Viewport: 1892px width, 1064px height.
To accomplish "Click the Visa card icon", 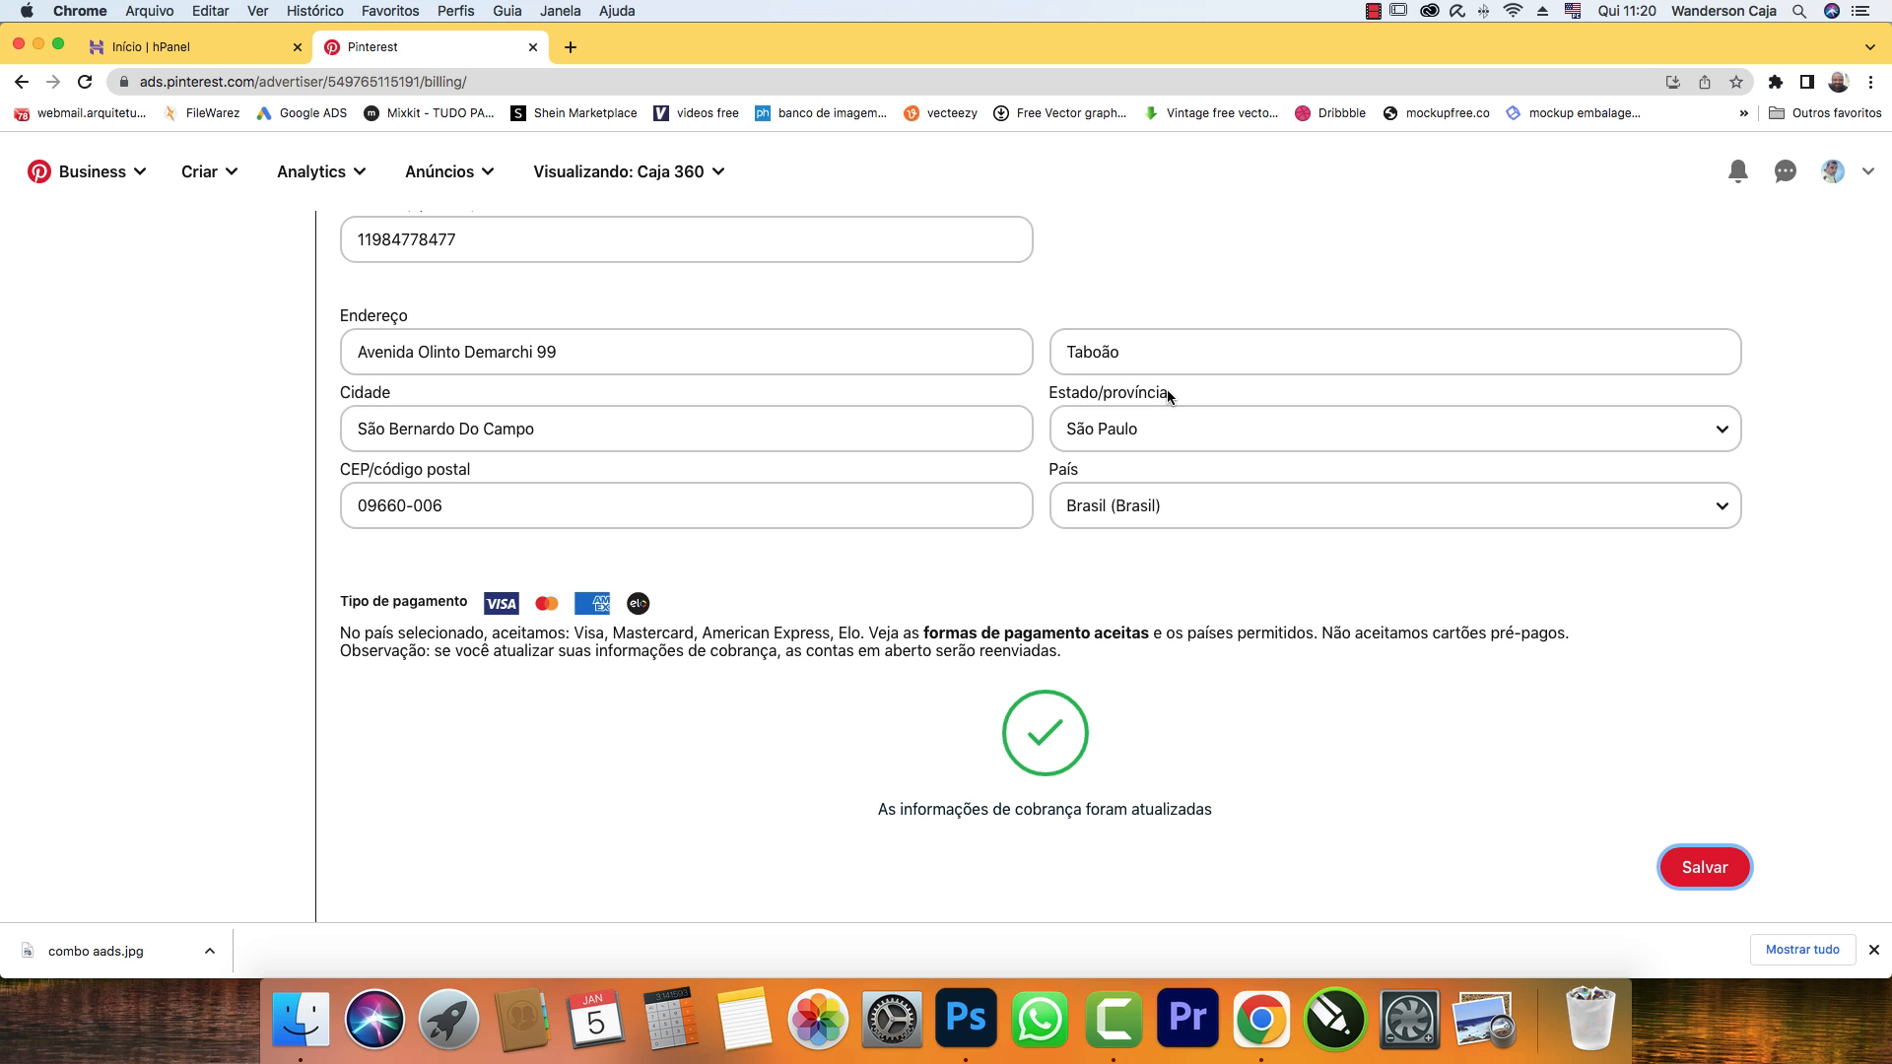I will [501, 603].
